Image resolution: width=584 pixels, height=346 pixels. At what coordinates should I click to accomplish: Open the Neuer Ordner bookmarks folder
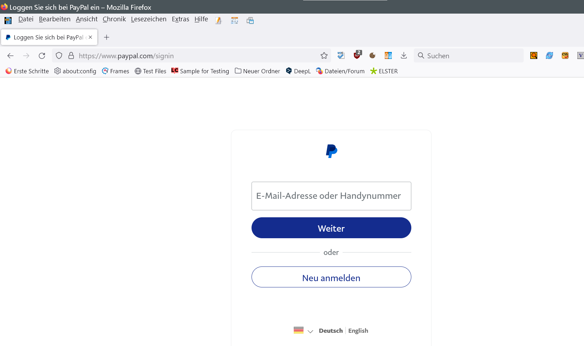click(x=257, y=71)
